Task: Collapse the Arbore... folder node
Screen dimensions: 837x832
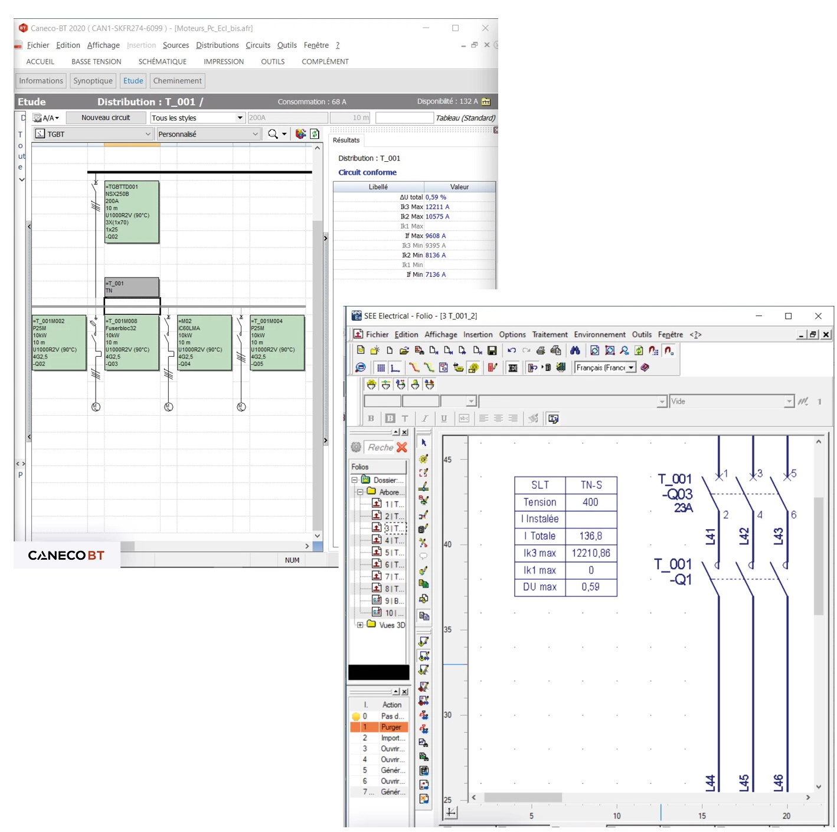Action: [360, 492]
